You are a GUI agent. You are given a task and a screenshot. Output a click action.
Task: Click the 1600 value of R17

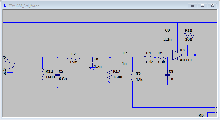[x=118, y=77]
